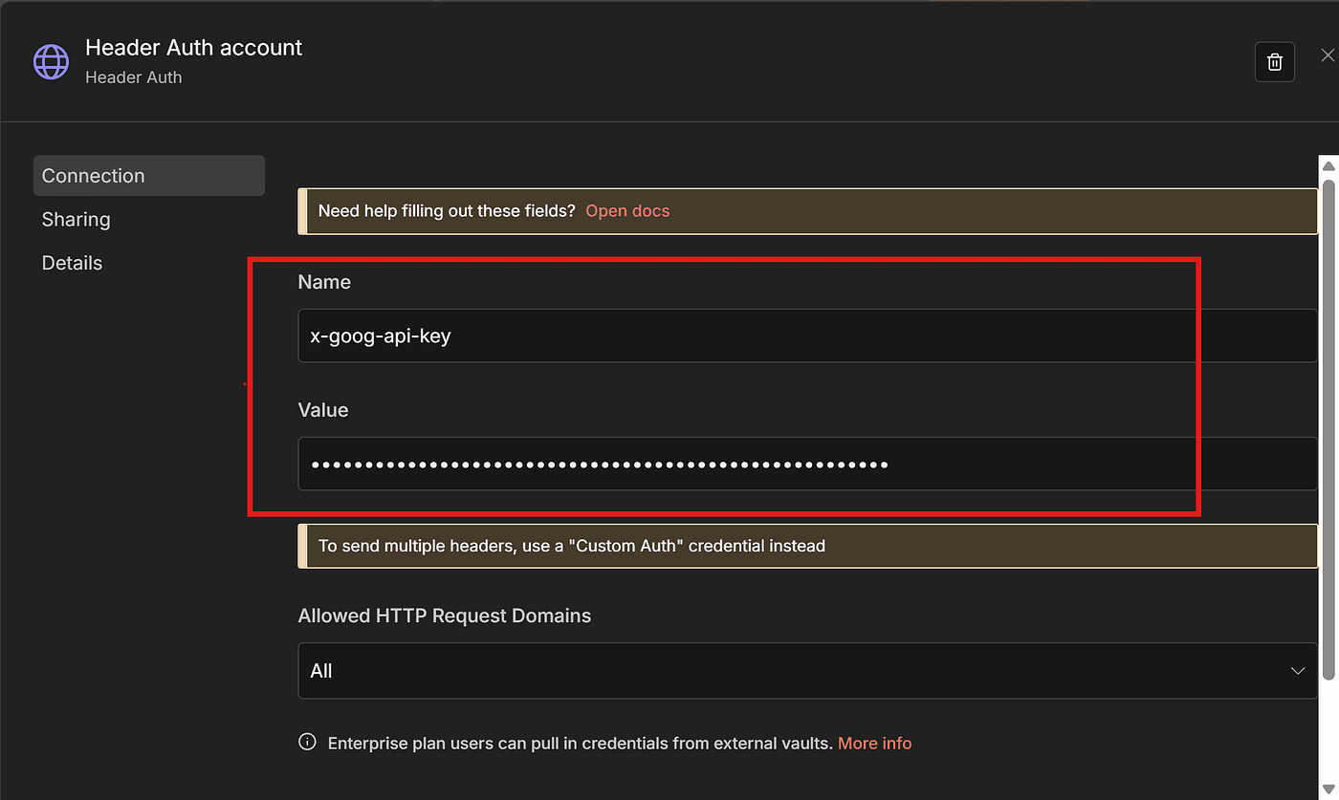Expand the chevron on the 'All' selector
1339x800 pixels.
(x=1297, y=671)
